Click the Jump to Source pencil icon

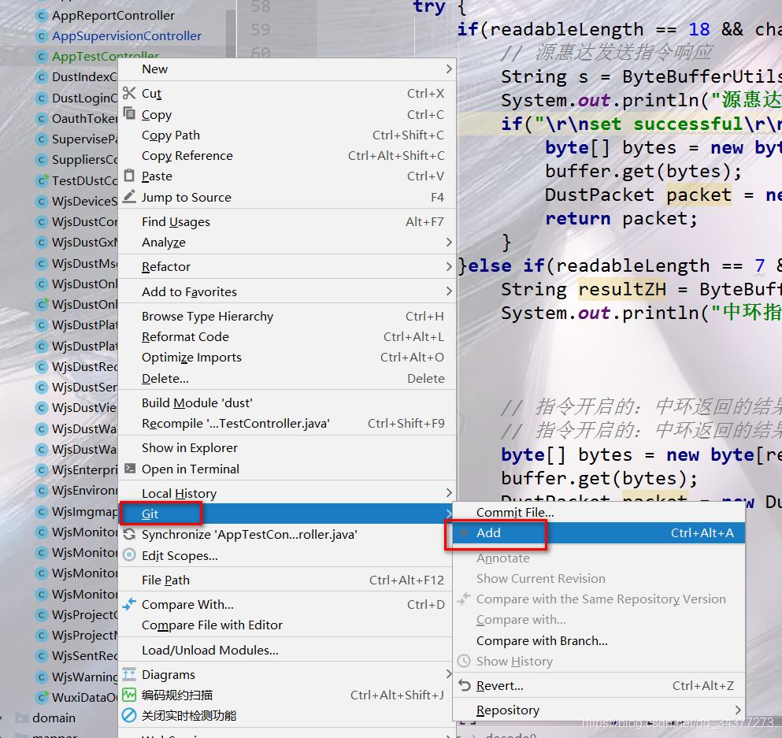click(129, 197)
